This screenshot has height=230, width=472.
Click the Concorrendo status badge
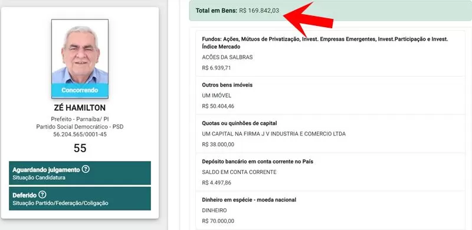[80, 90]
